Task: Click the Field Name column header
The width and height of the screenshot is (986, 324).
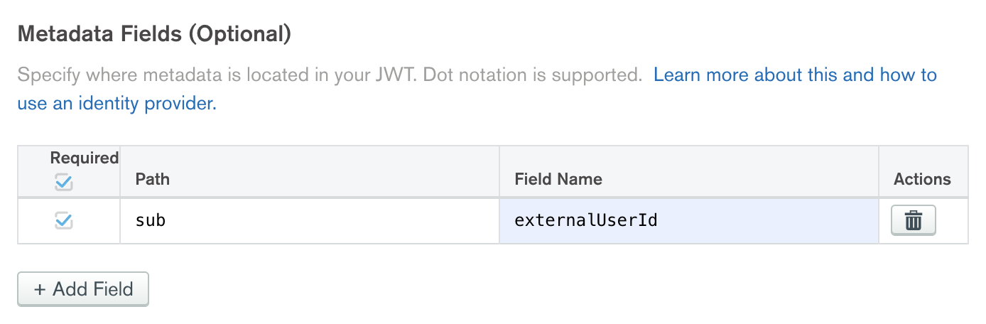Action: pos(559,179)
